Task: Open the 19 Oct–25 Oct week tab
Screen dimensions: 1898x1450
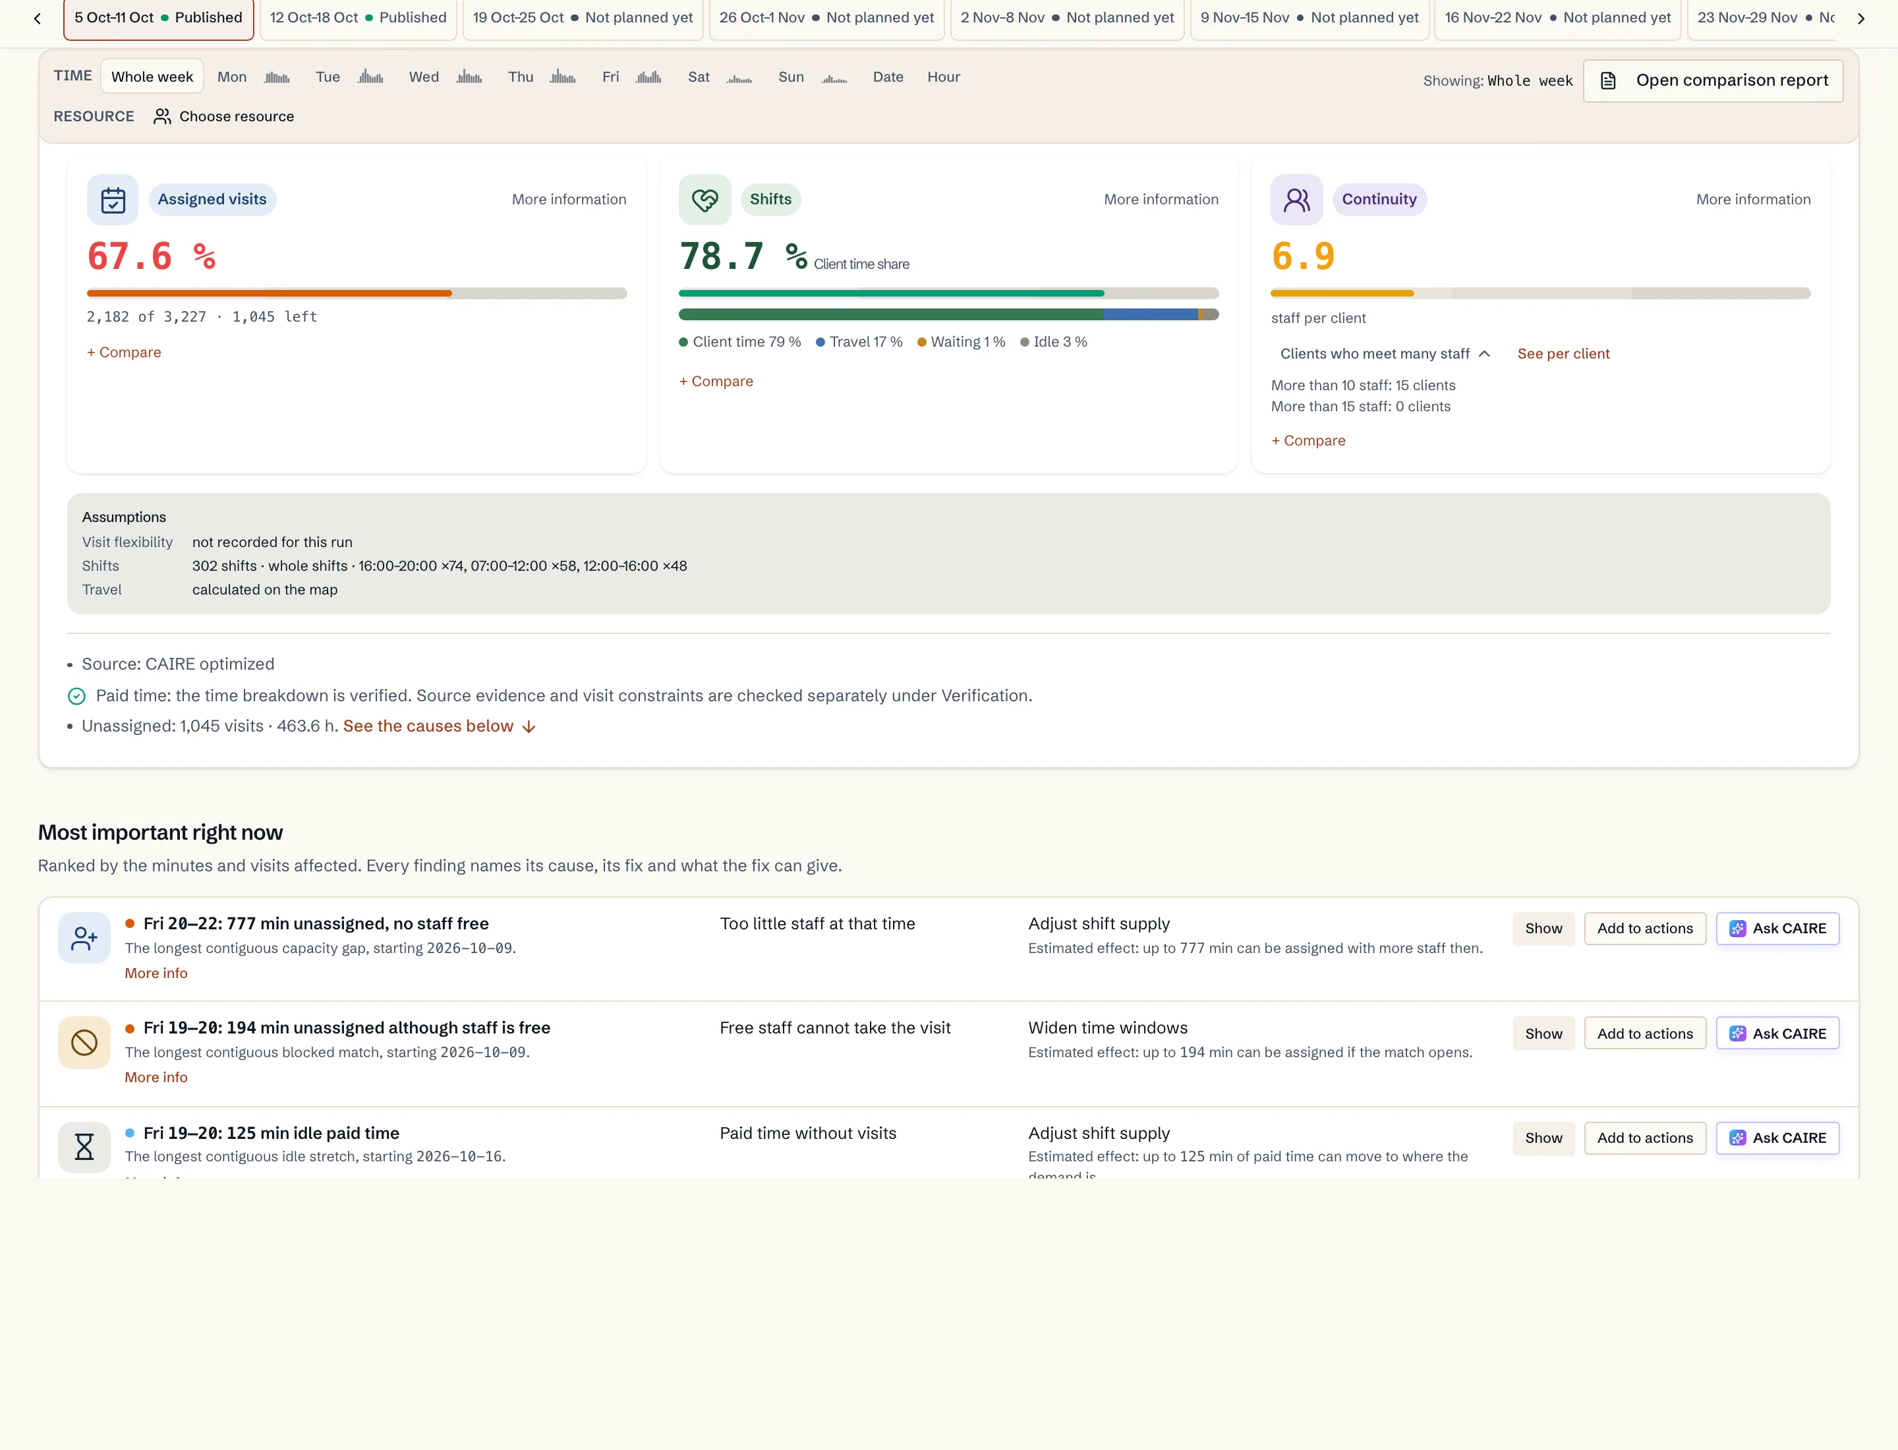Action: click(x=583, y=18)
